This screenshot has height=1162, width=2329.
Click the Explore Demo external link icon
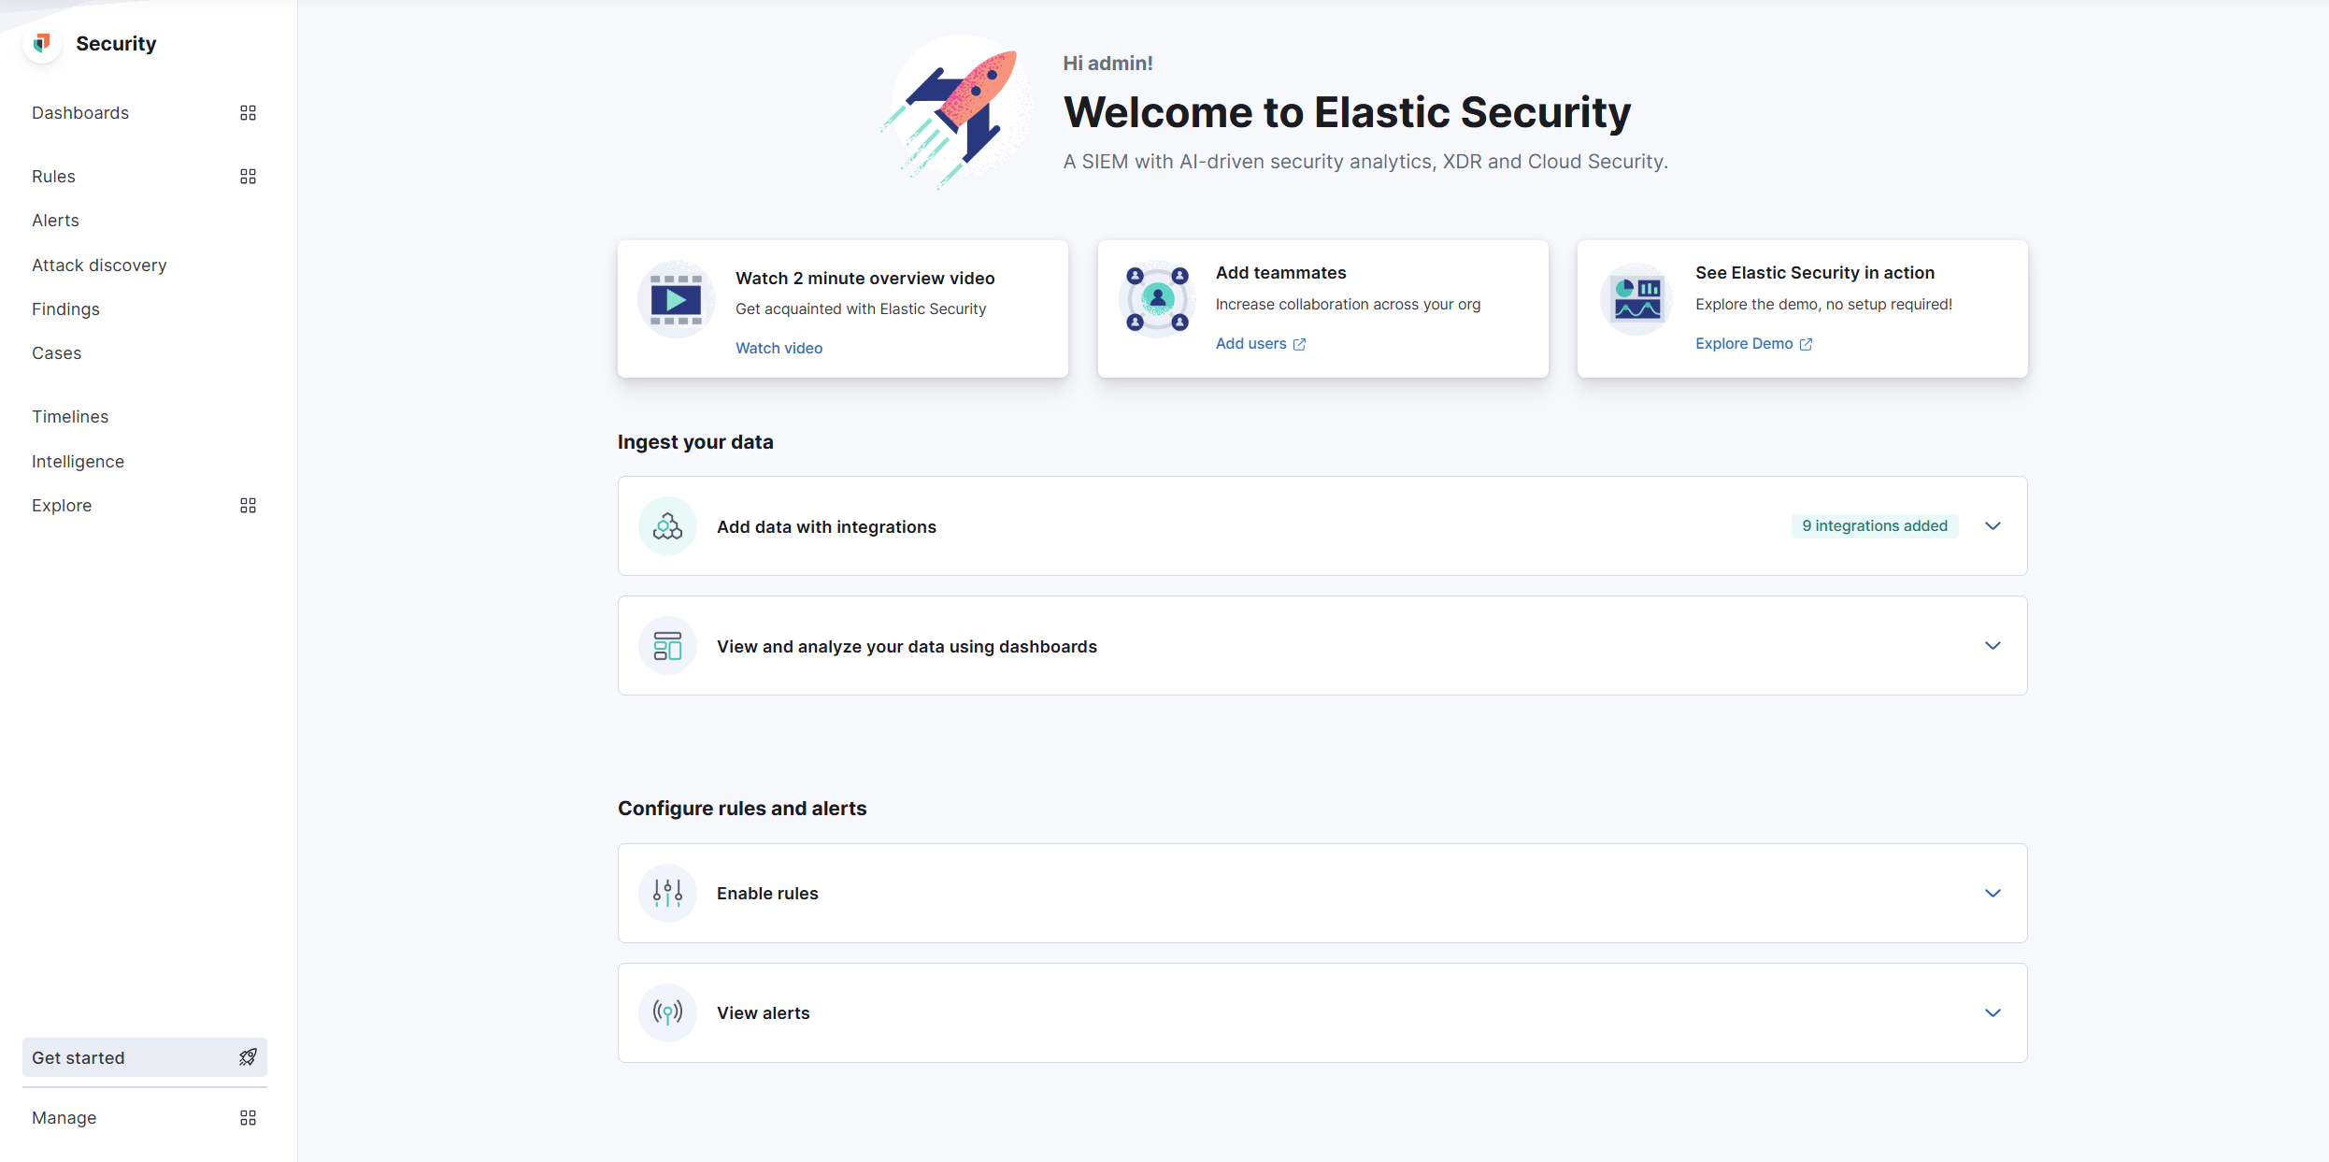point(1806,344)
